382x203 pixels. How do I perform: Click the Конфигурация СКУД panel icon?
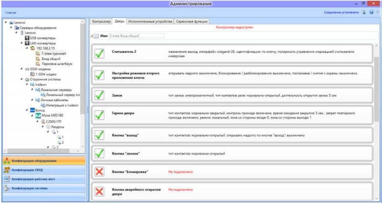[x=6, y=170]
